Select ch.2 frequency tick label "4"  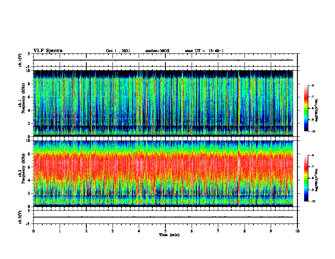click(30, 180)
